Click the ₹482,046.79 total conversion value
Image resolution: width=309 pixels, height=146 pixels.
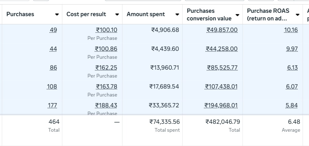[x=223, y=122]
